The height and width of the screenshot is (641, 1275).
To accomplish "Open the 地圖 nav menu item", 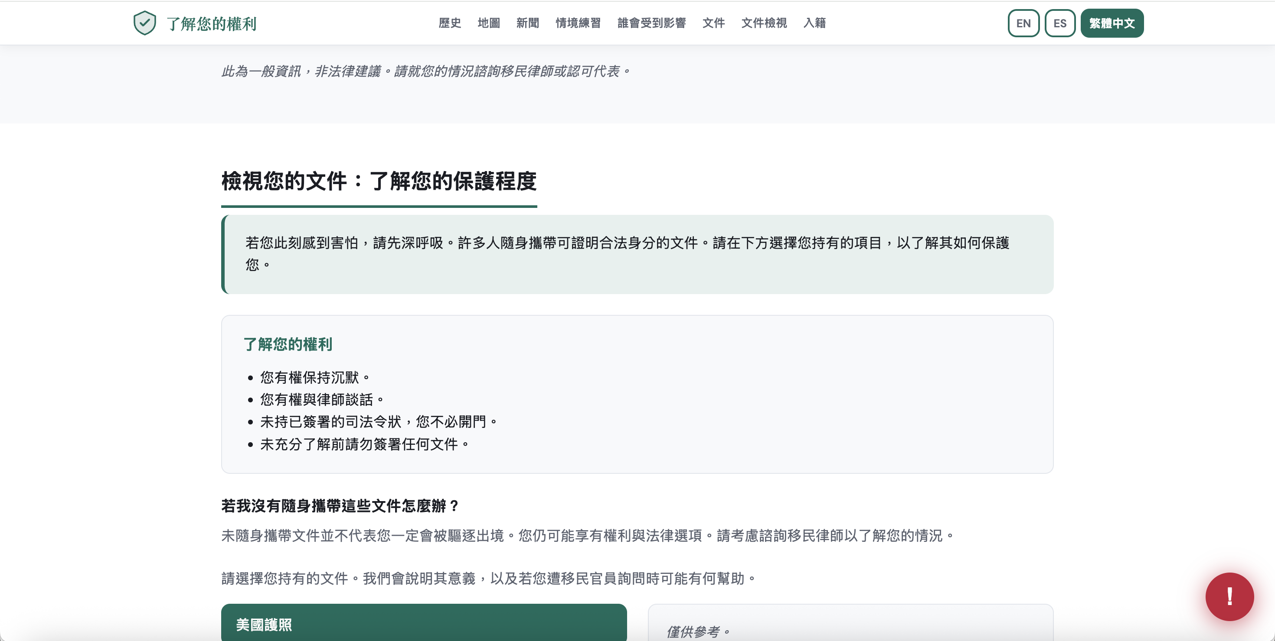I will point(488,23).
